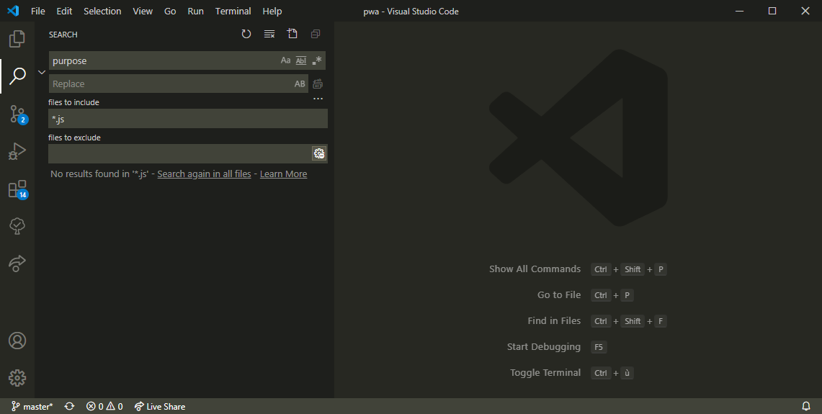822x414 pixels.
Task: Click 'Go to File' text
Action: 559,295
